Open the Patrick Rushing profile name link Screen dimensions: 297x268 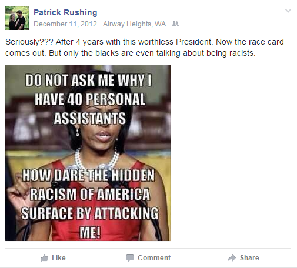pos(65,12)
